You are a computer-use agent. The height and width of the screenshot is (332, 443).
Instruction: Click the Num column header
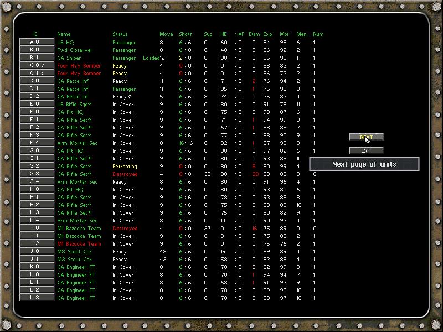click(318, 34)
